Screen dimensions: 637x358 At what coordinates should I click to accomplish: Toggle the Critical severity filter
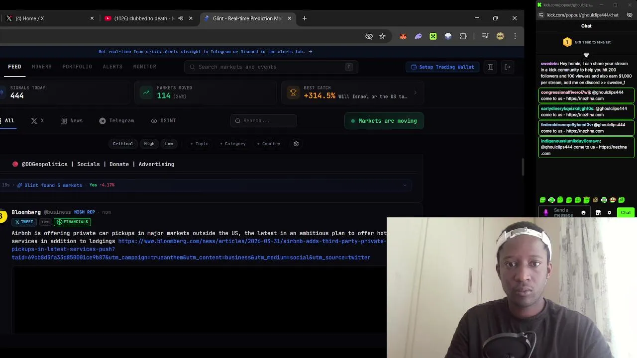coord(123,144)
